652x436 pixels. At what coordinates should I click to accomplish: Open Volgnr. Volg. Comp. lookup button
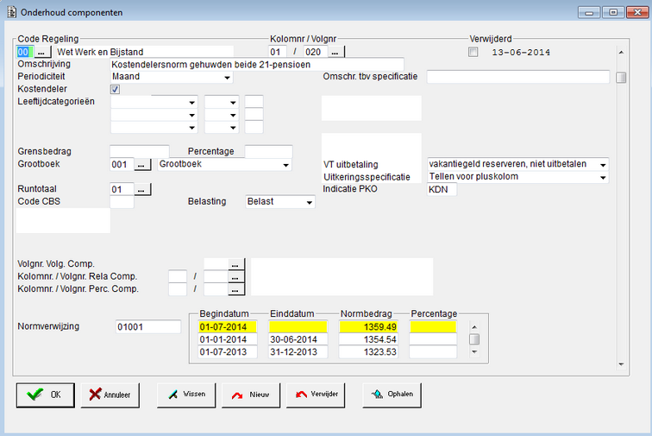tap(235, 264)
